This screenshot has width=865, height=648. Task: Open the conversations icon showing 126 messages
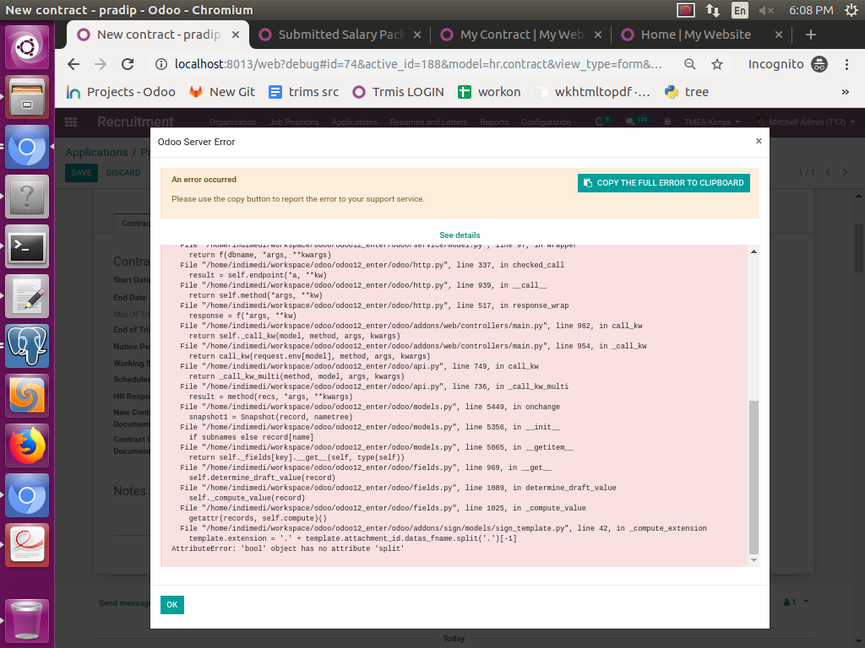pos(632,121)
